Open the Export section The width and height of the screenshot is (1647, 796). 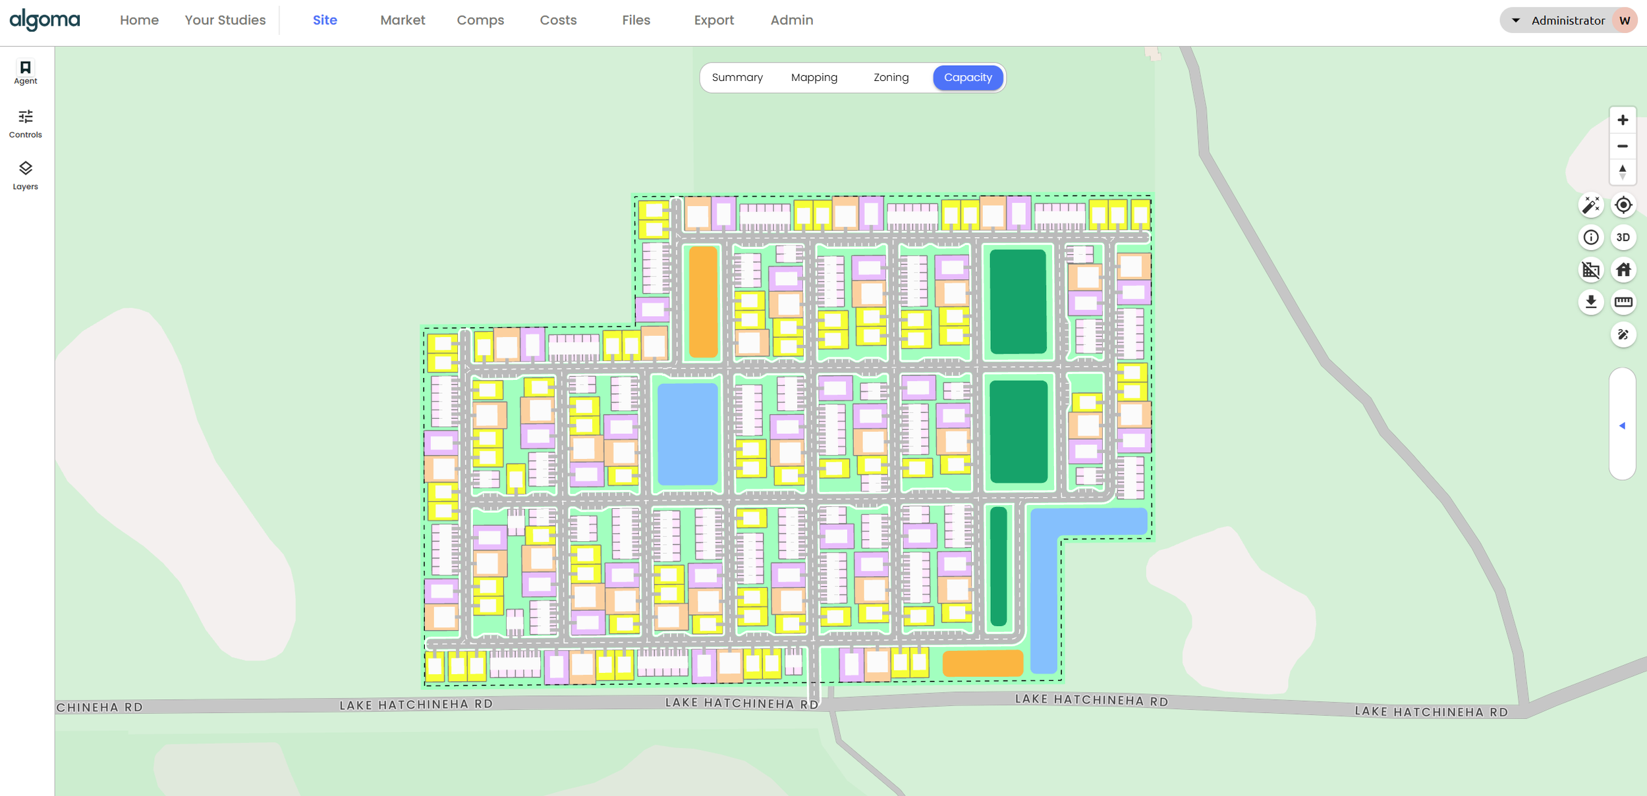[x=713, y=20]
